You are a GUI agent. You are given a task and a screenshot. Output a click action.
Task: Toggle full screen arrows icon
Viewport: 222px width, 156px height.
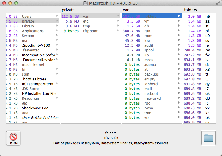(x=218, y=3)
